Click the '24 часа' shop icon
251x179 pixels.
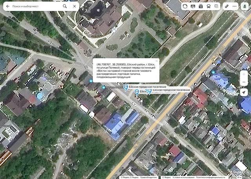coord(213,72)
